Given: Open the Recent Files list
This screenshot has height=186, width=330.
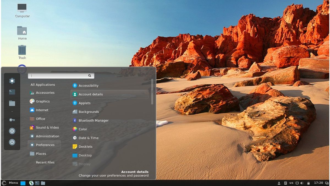Looking at the screenshot, I should (x=45, y=162).
